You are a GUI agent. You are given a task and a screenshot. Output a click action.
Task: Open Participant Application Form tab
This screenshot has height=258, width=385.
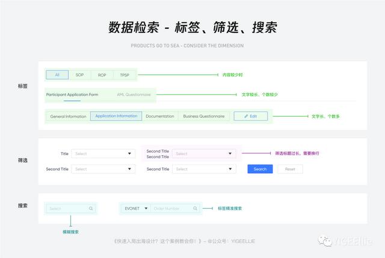pos(72,94)
